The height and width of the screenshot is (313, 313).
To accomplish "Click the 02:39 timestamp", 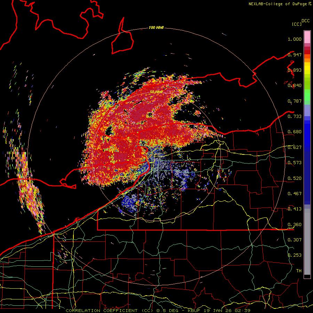I will click(242, 311).
